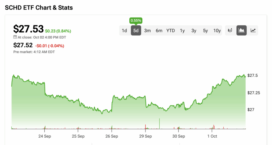Select the 1d time range

(x=124, y=30)
